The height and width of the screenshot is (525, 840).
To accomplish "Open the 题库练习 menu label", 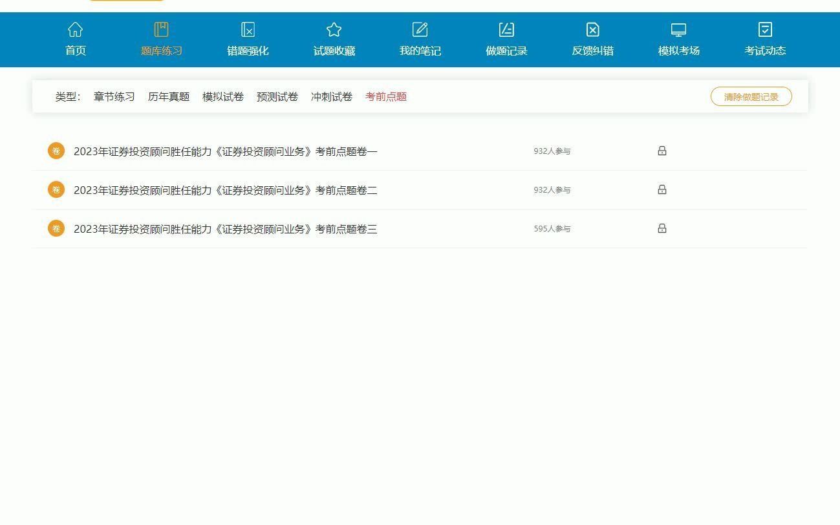I will point(162,51).
